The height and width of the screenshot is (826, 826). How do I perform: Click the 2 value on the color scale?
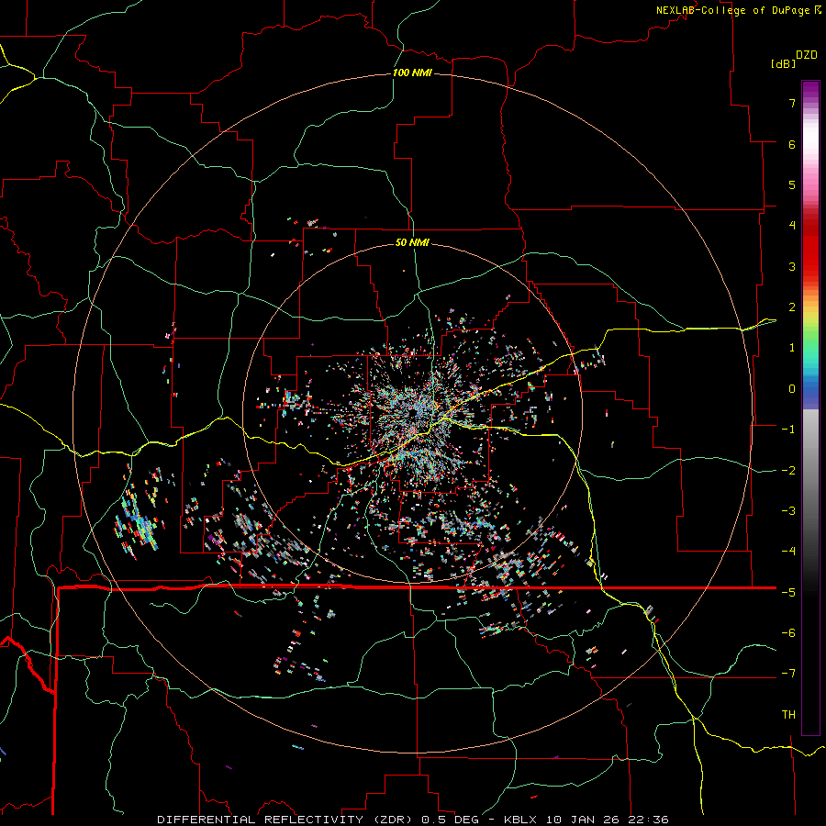792,307
